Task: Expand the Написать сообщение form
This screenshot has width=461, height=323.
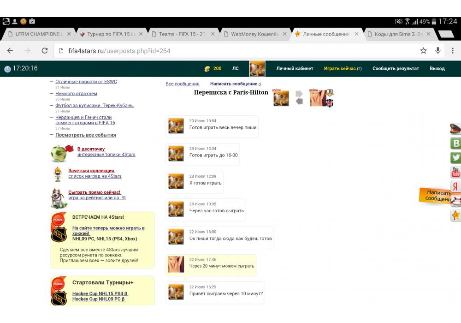Action: 234,84
